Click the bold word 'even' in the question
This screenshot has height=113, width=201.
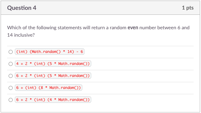(133, 28)
